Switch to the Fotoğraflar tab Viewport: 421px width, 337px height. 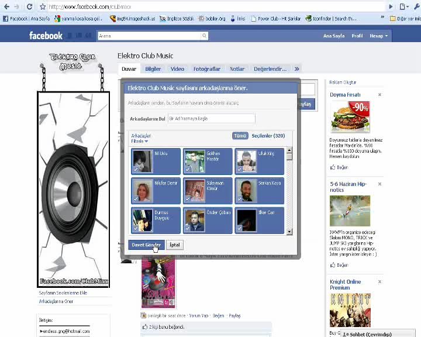pos(207,69)
